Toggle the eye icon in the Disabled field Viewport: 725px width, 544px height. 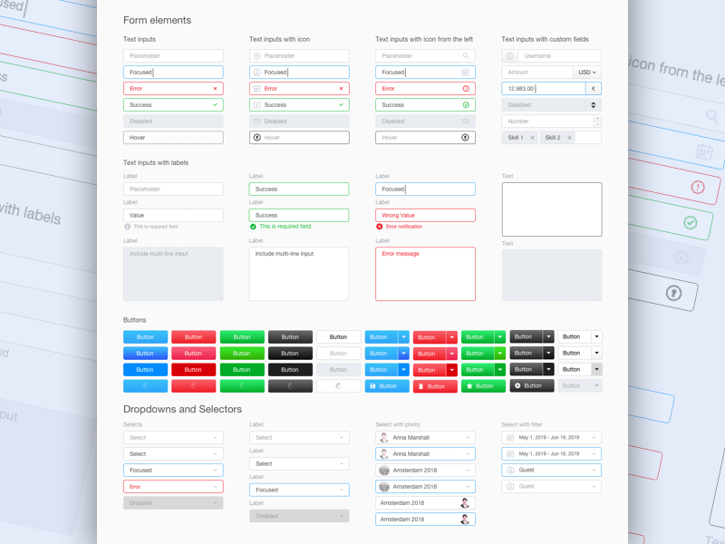coord(466,121)
